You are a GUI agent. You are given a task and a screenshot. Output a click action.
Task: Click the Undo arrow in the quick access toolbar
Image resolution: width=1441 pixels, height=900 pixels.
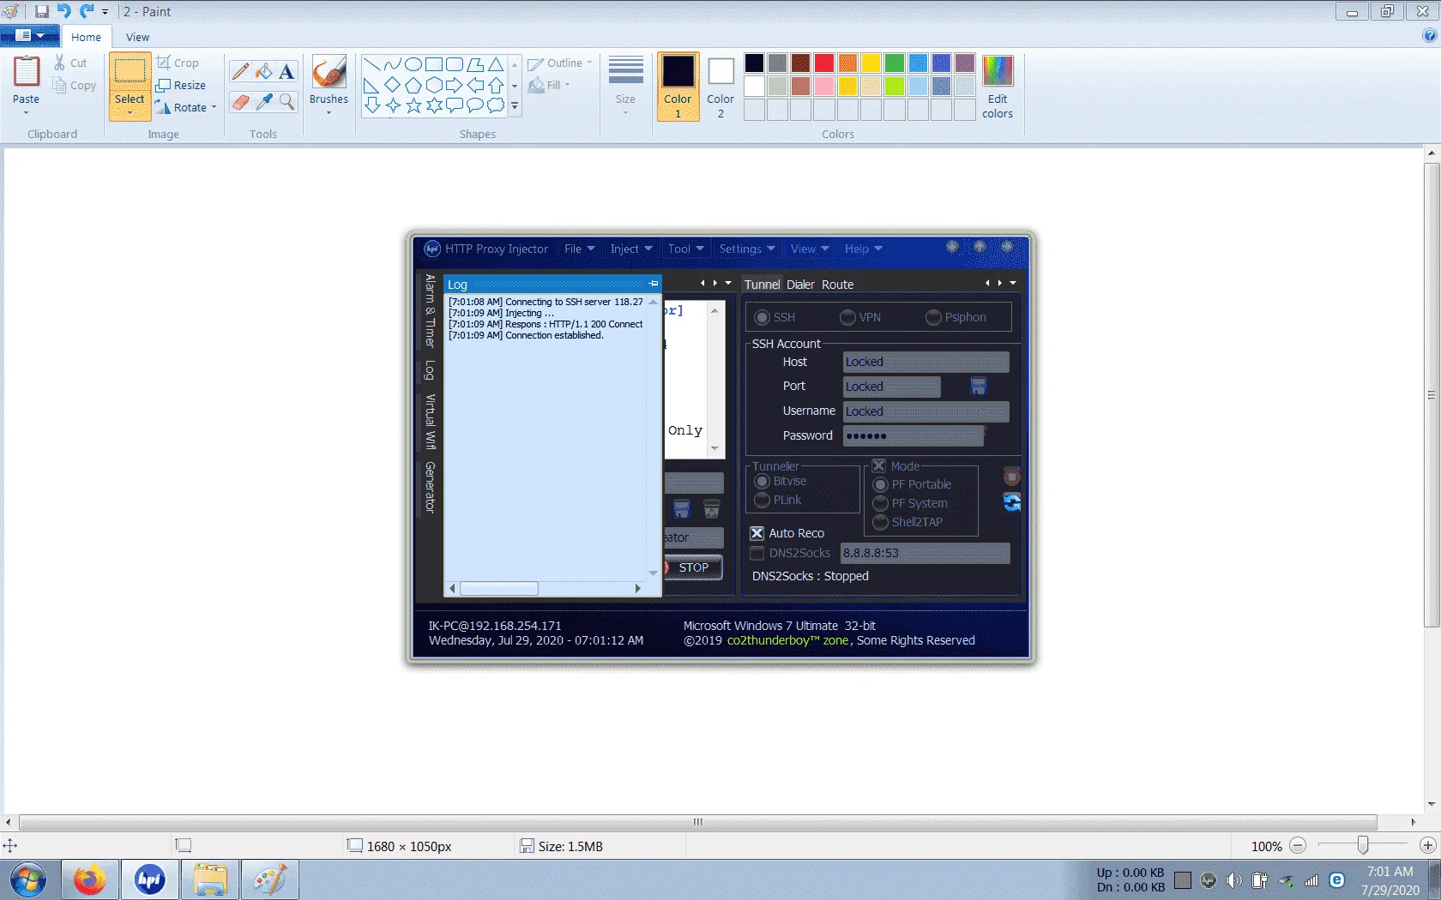[64, 11]
